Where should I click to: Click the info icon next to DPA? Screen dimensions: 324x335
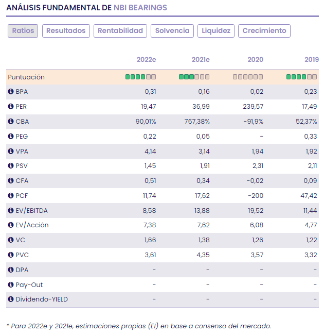pyautogui.click(x=11, y=270)
